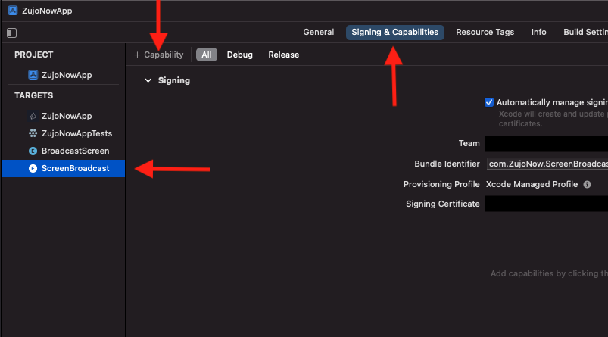This screenshot has height=337, width=608.
Task: Toggle the targets list sidebar icon
Action: tap(11, 33)
